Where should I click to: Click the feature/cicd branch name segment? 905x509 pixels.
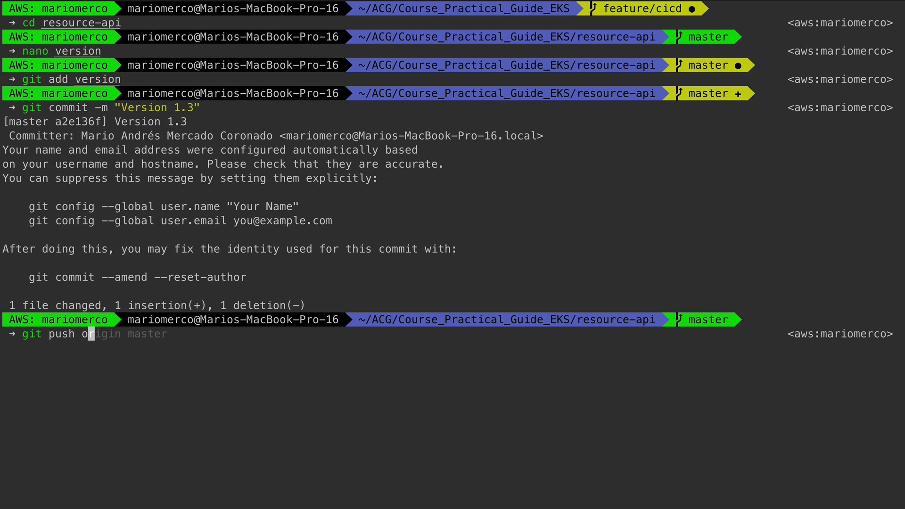[x=642, y=8]
